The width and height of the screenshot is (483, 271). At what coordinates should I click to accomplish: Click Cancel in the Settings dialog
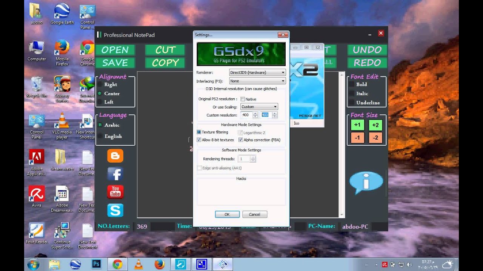click(x=254, y=214)
